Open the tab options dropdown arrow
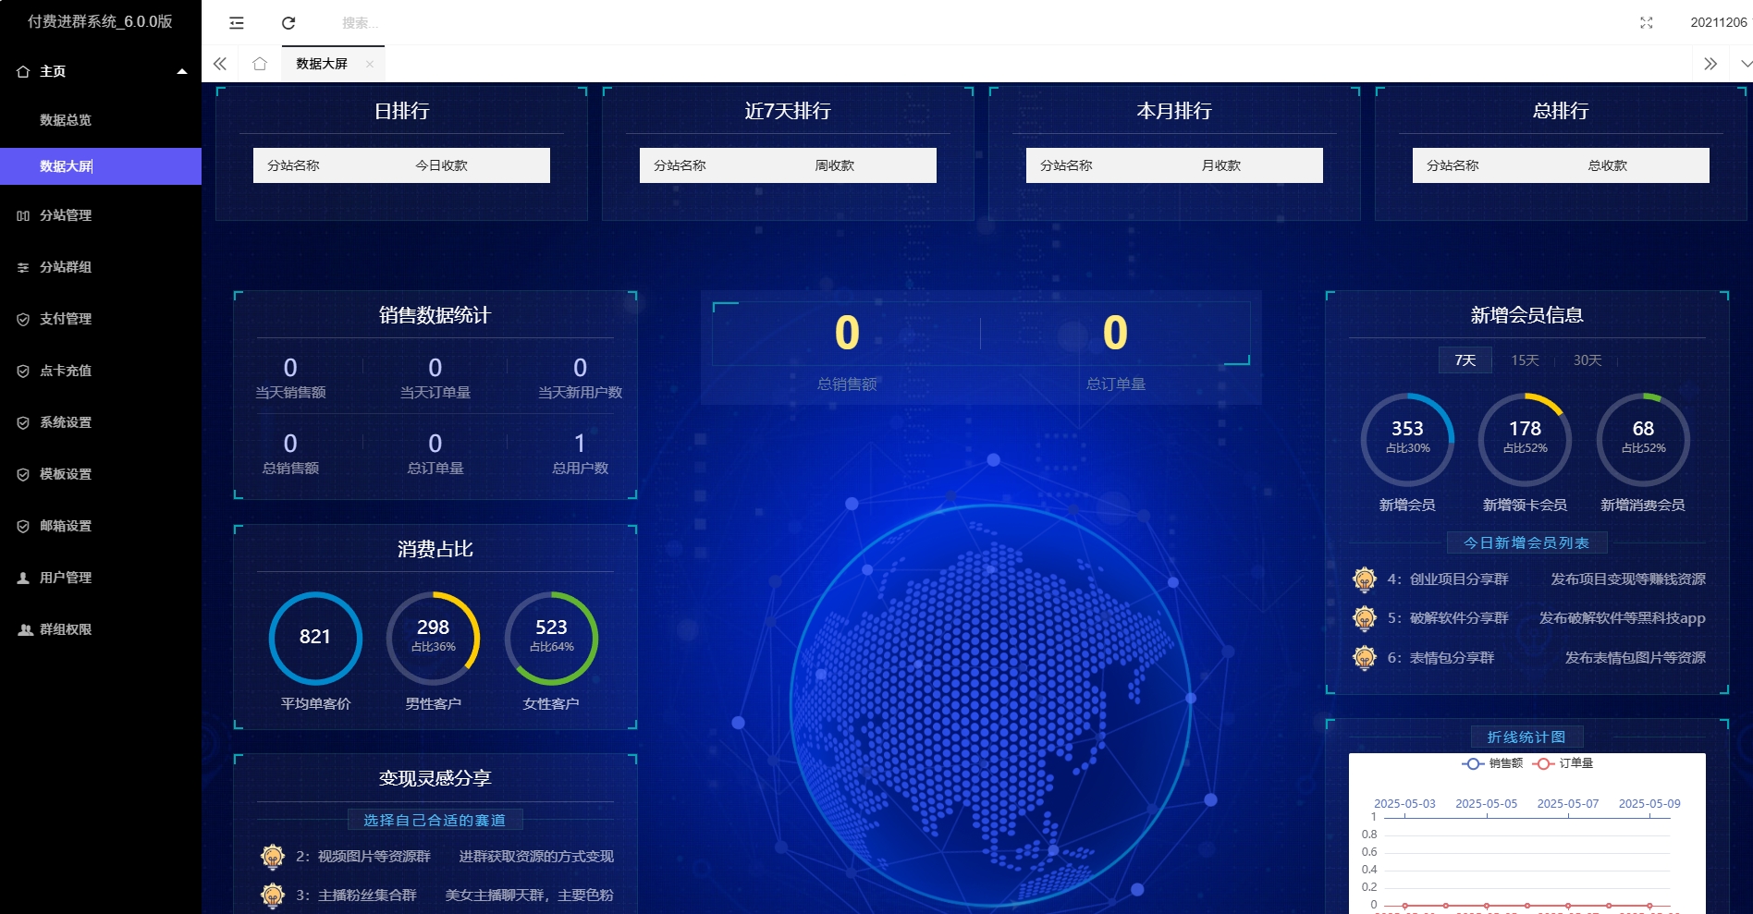This screenshot has width=1753, height=914. coord(1746,64)
